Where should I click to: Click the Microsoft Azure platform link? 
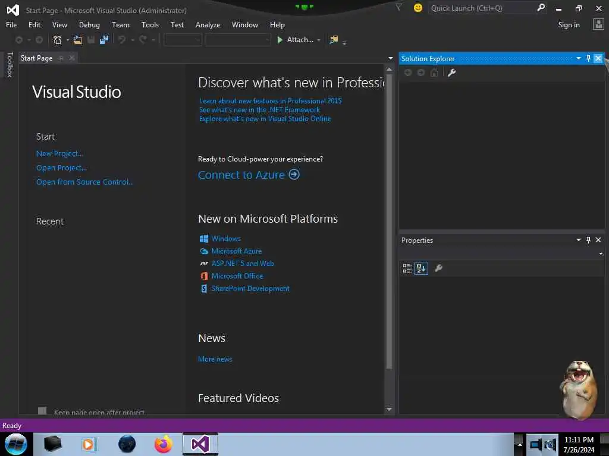click(237, 251)
